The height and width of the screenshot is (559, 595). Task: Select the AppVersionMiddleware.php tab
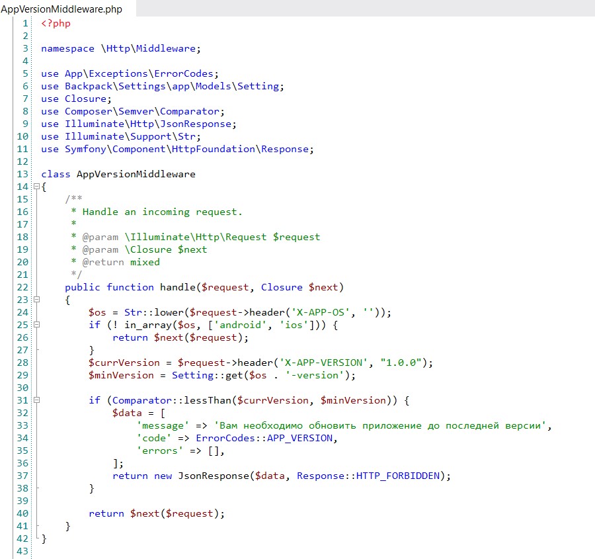click(64, 9)
